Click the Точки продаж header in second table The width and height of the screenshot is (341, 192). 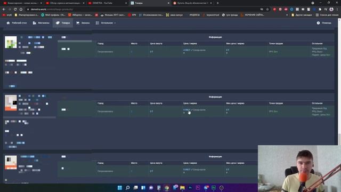(276, 103)
